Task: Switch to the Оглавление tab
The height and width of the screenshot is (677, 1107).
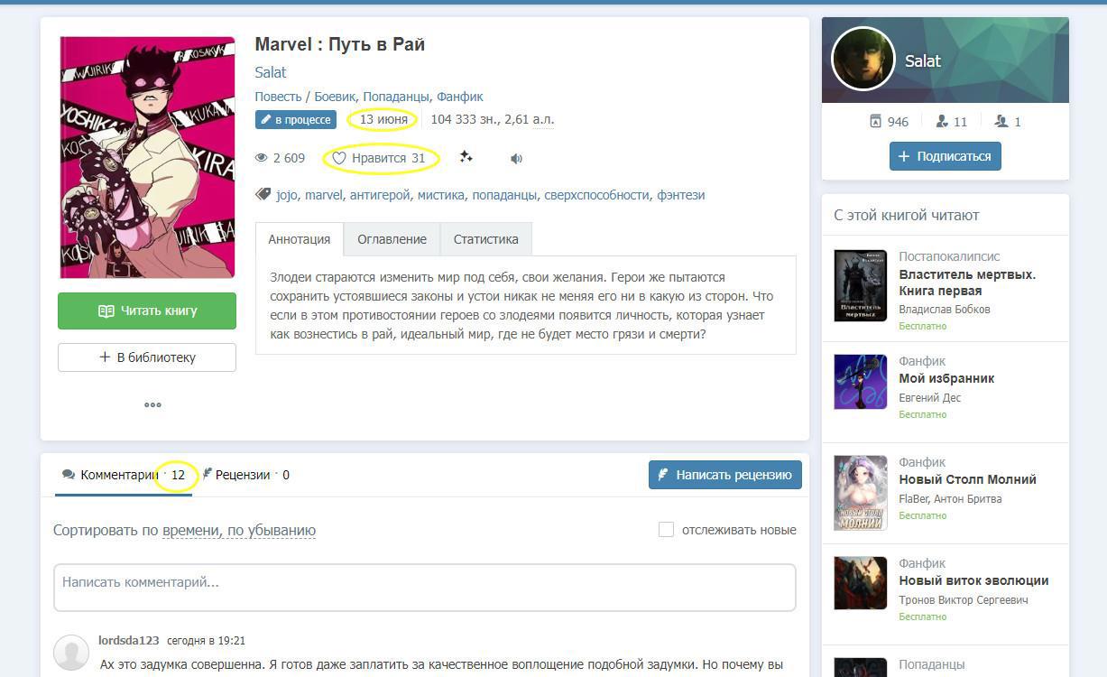Action: [x=392, y=239]
